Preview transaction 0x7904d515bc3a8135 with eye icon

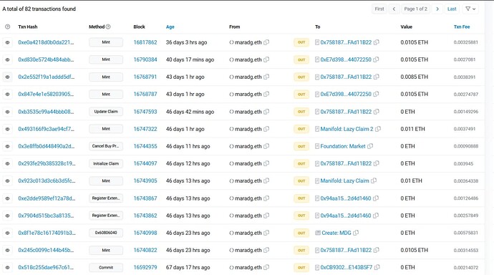[8, 216]
